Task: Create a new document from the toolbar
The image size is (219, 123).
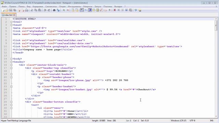Action: [3, 10]
